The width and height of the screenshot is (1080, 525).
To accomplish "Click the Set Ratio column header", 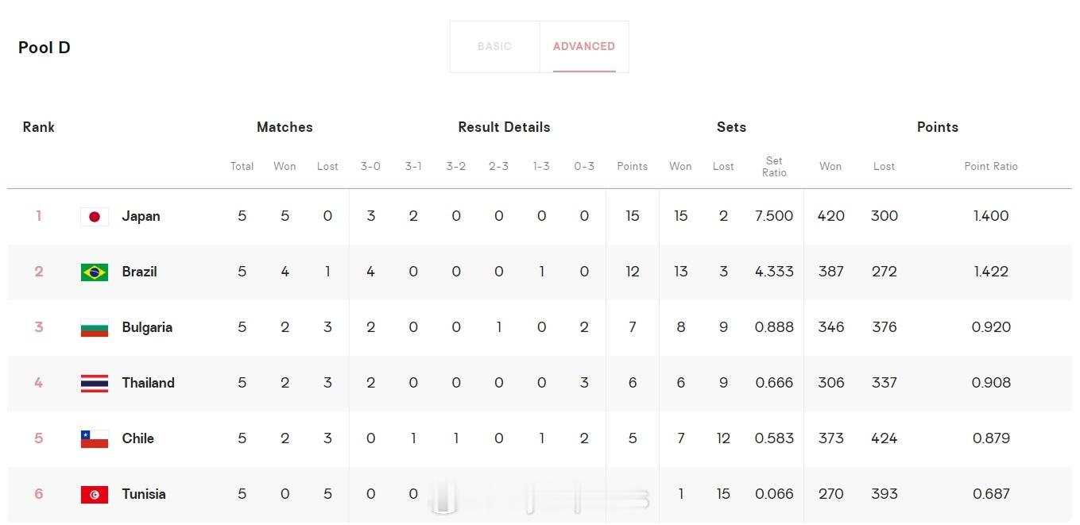I will tap(774, 167).
